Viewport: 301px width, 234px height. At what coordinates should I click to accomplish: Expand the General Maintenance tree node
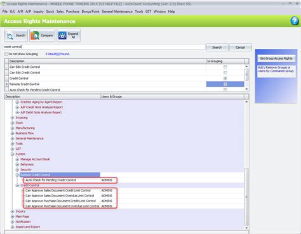(x=12, y=138)
